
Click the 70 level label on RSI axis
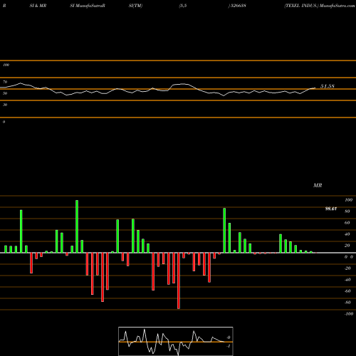[5, 82]
